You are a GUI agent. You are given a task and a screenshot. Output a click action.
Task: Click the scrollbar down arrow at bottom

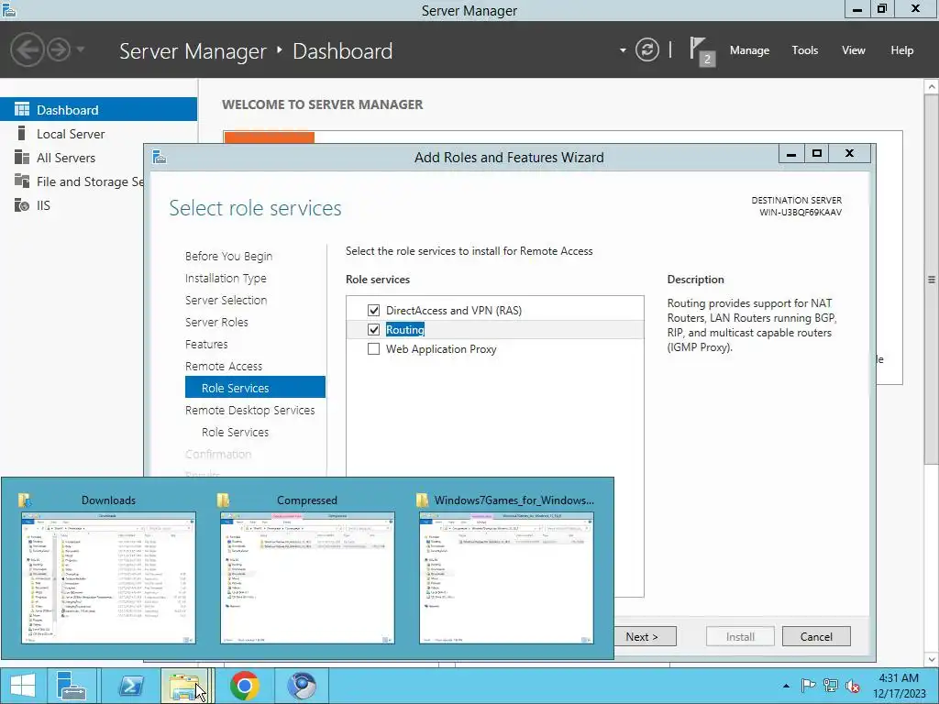[x=932, y=660]
